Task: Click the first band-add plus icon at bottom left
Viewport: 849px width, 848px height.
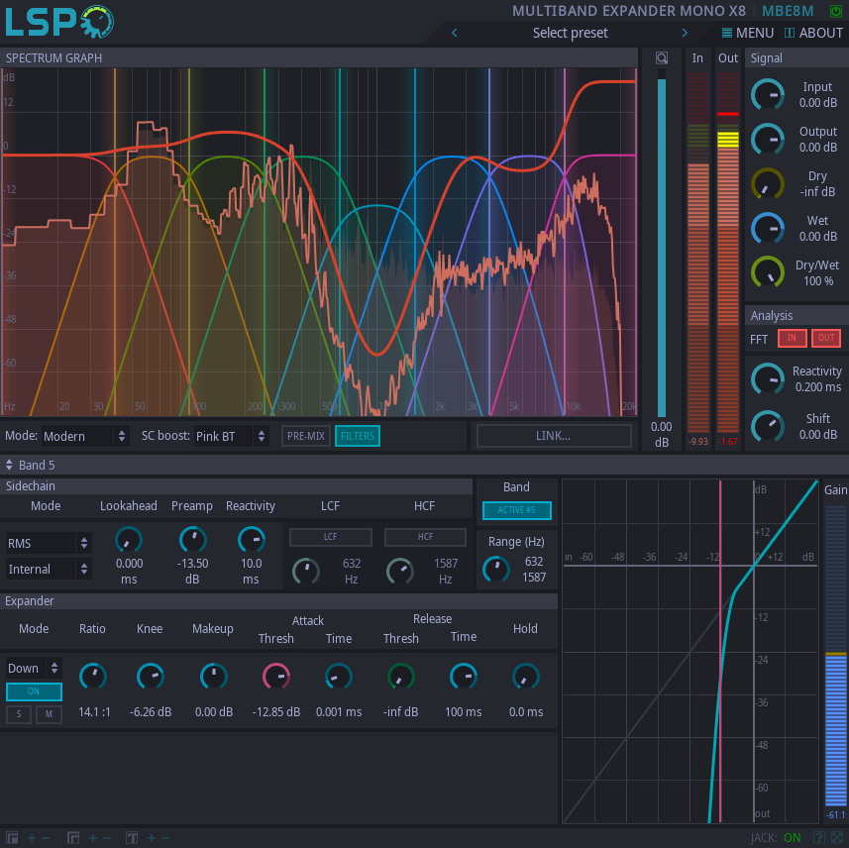Action: click(x=31, y=837)
